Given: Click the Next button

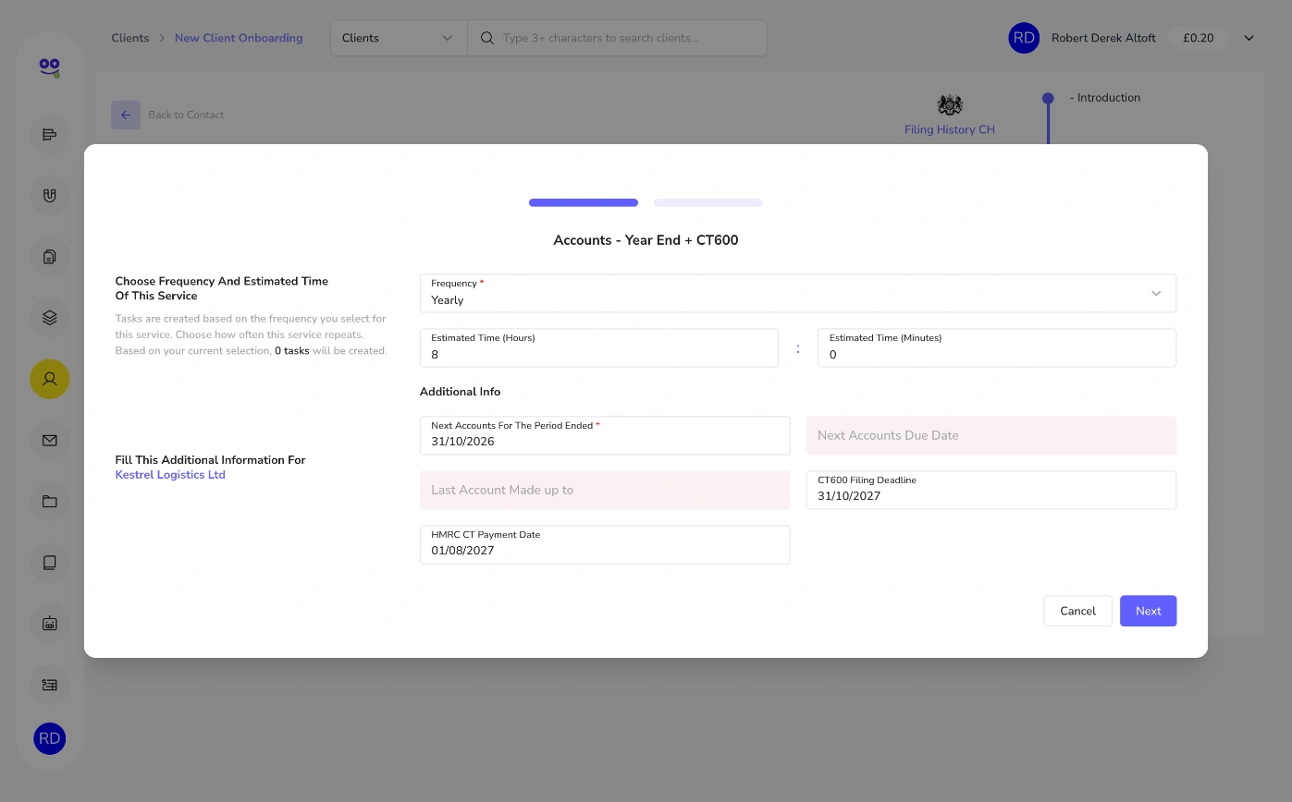Looking at the screenshot, I should coord(1148,611).
